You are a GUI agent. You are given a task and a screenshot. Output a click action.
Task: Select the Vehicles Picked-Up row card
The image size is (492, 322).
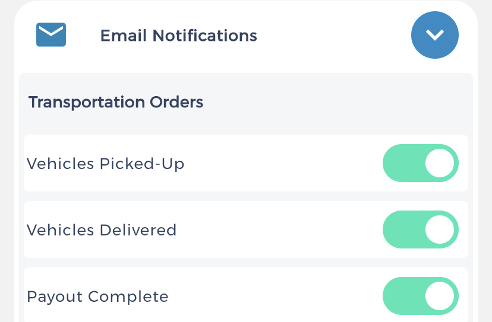(x=246, y=163)
